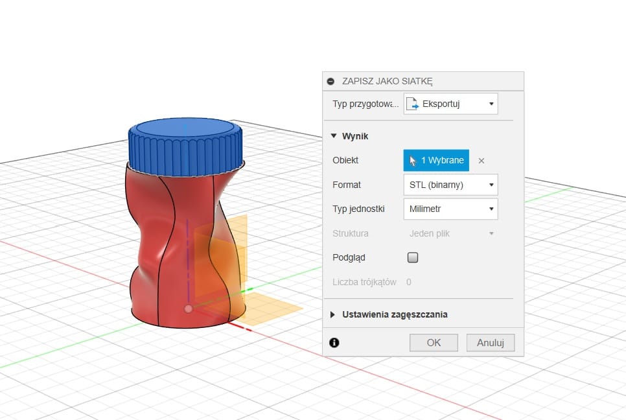The height and width of the screenshot is (420, 626).
Task: Open the Format dropdown showing STL (binarny)
Action: 450,185
